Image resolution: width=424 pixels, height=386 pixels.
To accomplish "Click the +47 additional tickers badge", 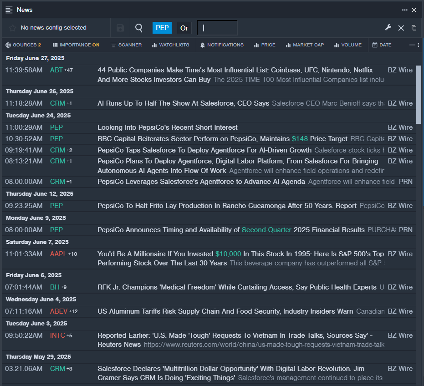I will 68,70.
